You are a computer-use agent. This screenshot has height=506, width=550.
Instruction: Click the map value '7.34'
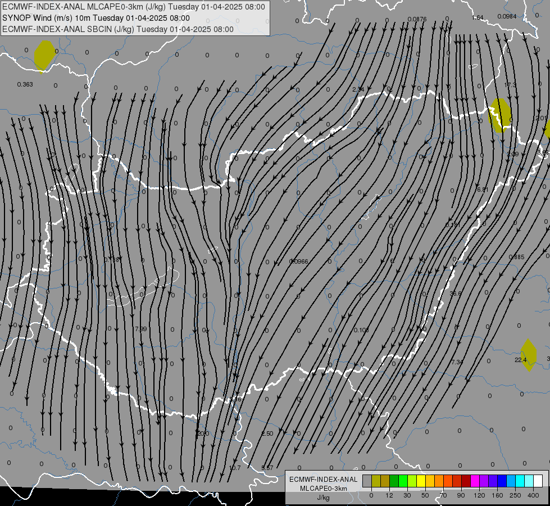point(457,362)
